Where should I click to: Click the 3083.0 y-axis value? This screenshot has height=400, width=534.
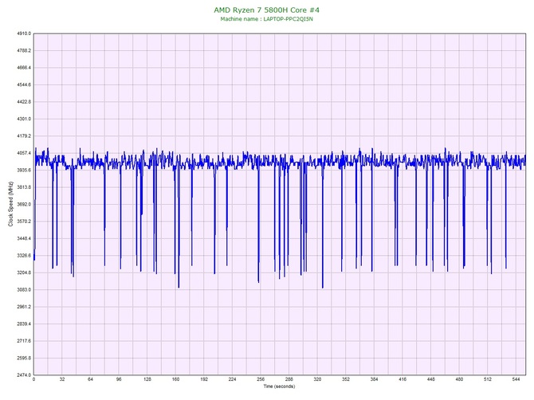[x=24, y=290]
